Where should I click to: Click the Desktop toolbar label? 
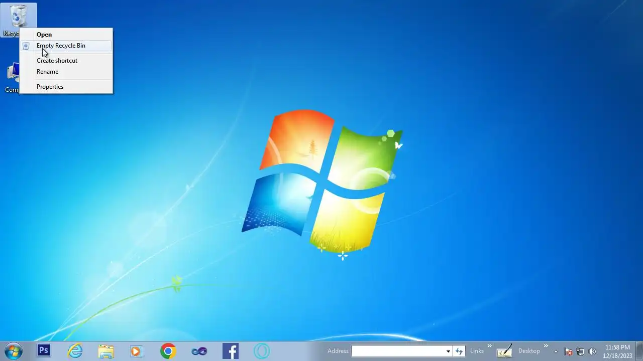point(529,351)
